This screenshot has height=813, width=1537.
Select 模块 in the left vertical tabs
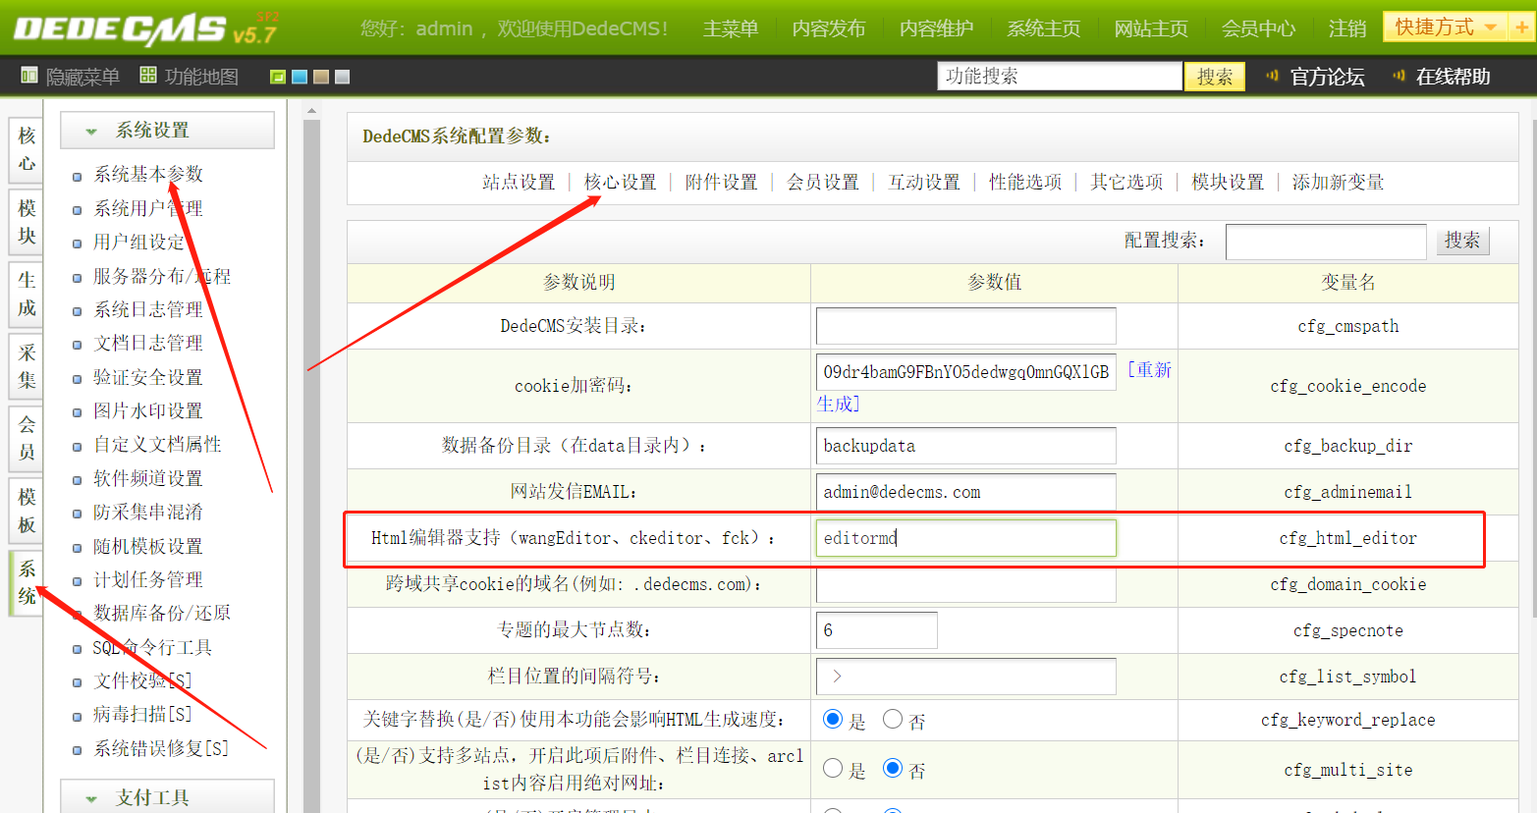click(27, 222)
